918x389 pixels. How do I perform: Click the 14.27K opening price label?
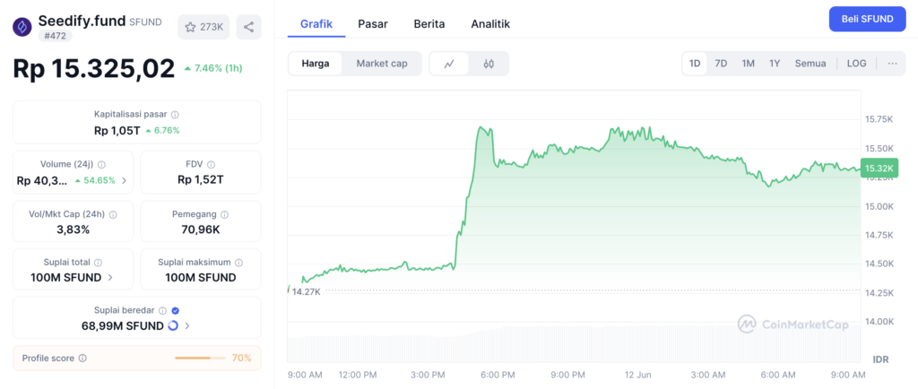(x=307, y=291)
